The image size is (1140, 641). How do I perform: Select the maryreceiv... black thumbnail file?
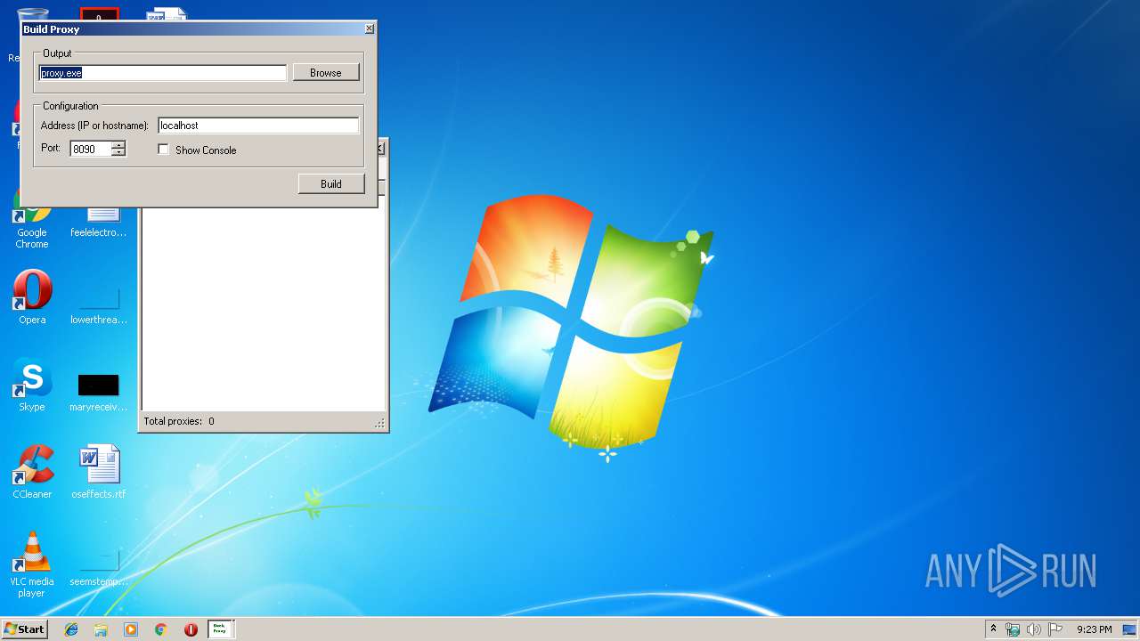coord(99,393)
